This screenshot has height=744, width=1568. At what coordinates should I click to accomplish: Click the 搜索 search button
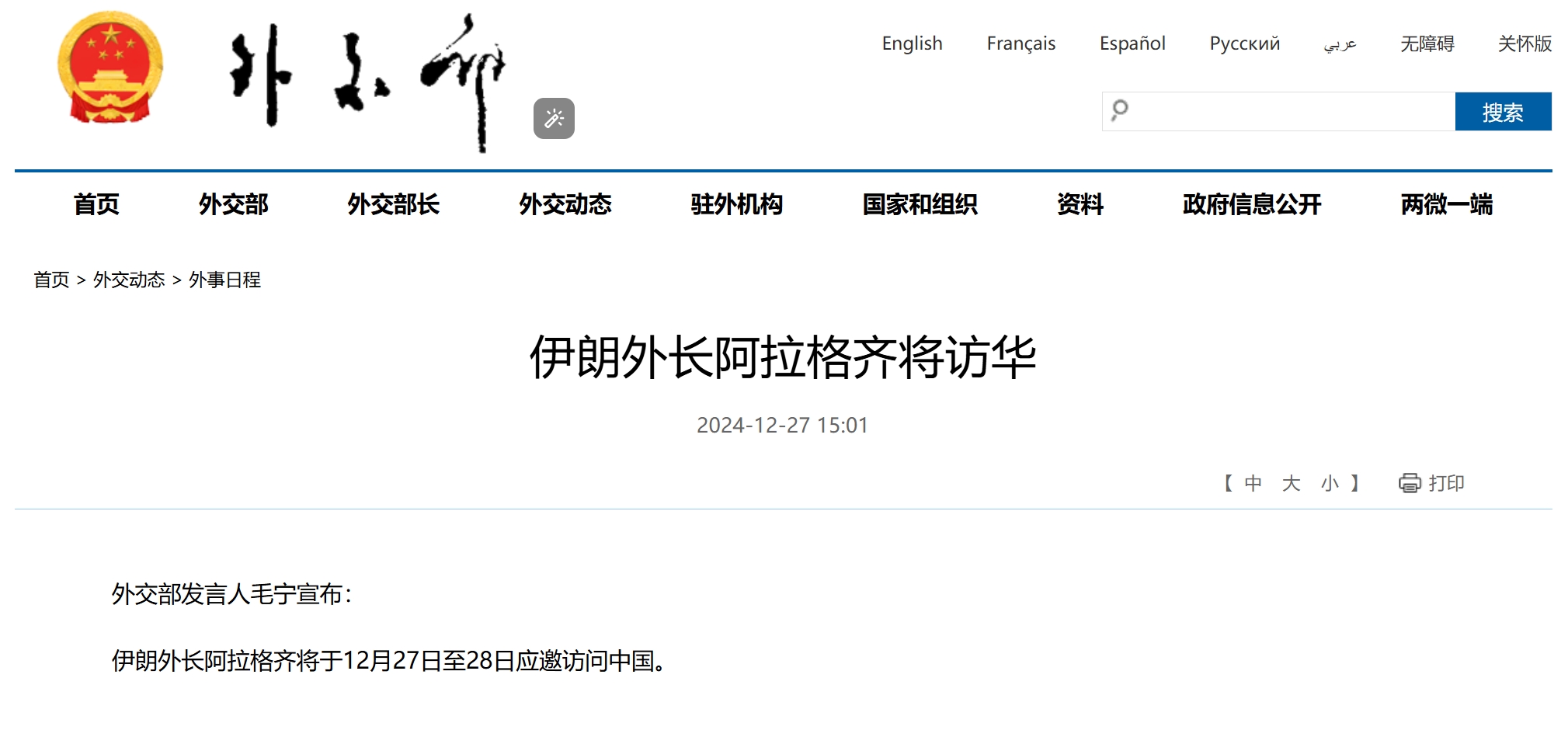tap(1503, 111)
